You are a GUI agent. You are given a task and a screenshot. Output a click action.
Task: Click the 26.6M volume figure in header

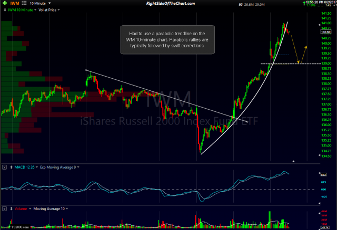pyautogui.click(x=249, y=5)
